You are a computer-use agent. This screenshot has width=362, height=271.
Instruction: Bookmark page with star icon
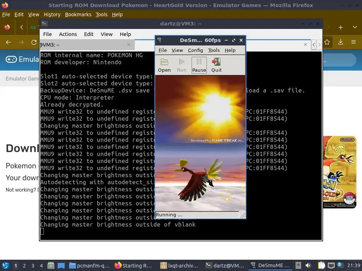(327, 42)
